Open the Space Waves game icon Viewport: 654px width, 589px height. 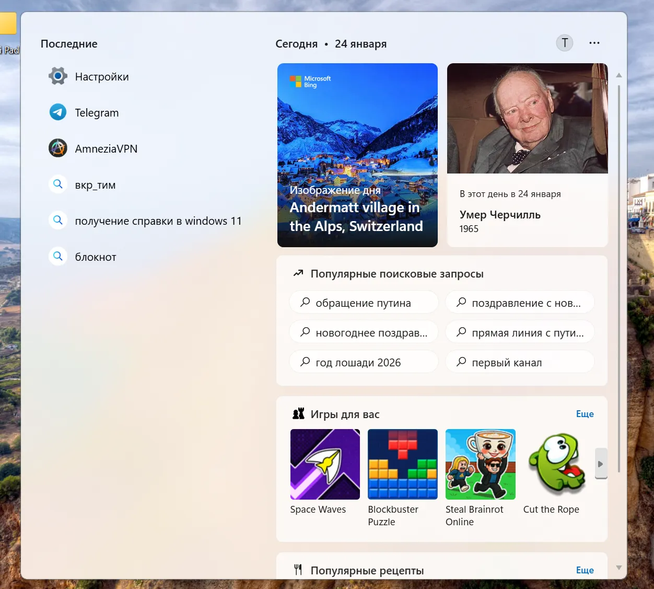[x=325, y=464]
